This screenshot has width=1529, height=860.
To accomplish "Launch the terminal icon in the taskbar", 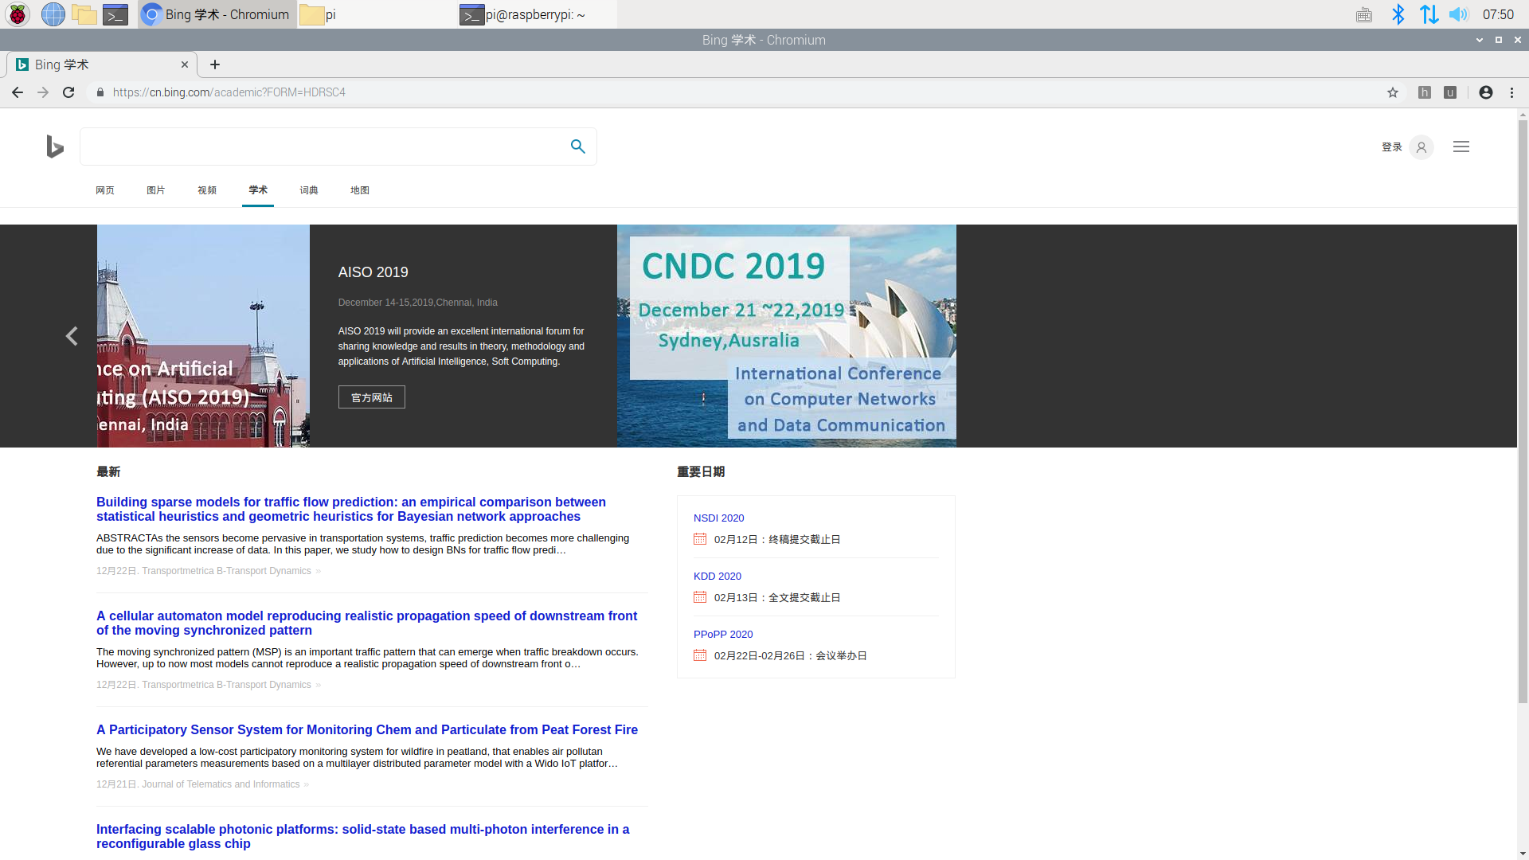I will (115, 14).
